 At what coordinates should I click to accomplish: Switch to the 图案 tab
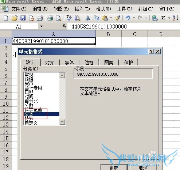pyautogui.click(x=109, y=63)
